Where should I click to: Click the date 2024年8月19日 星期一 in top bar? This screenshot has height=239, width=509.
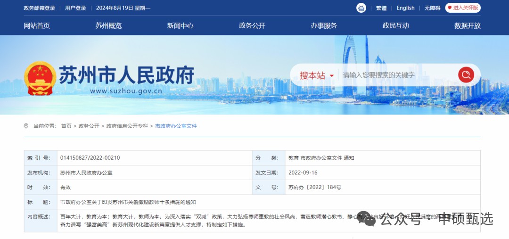(x=123, y=8)
